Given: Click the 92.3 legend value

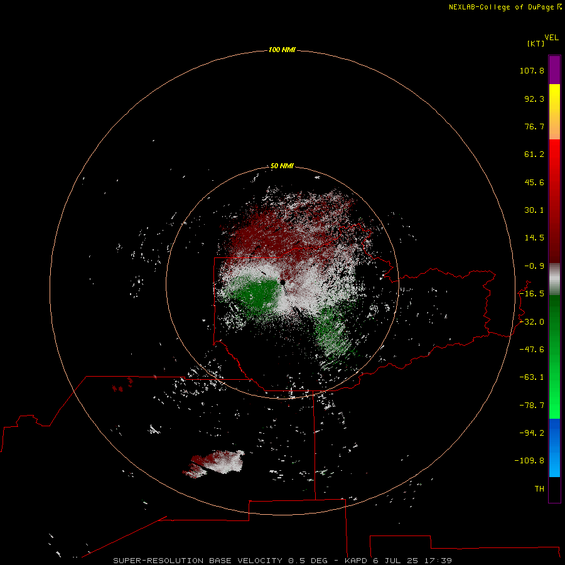Looking at the screenshot, I should (534, 99).
